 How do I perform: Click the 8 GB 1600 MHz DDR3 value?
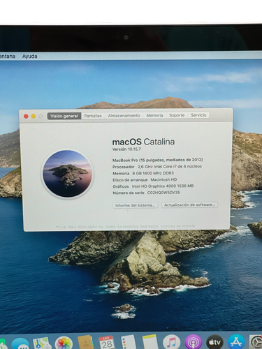tap(153, 173)
